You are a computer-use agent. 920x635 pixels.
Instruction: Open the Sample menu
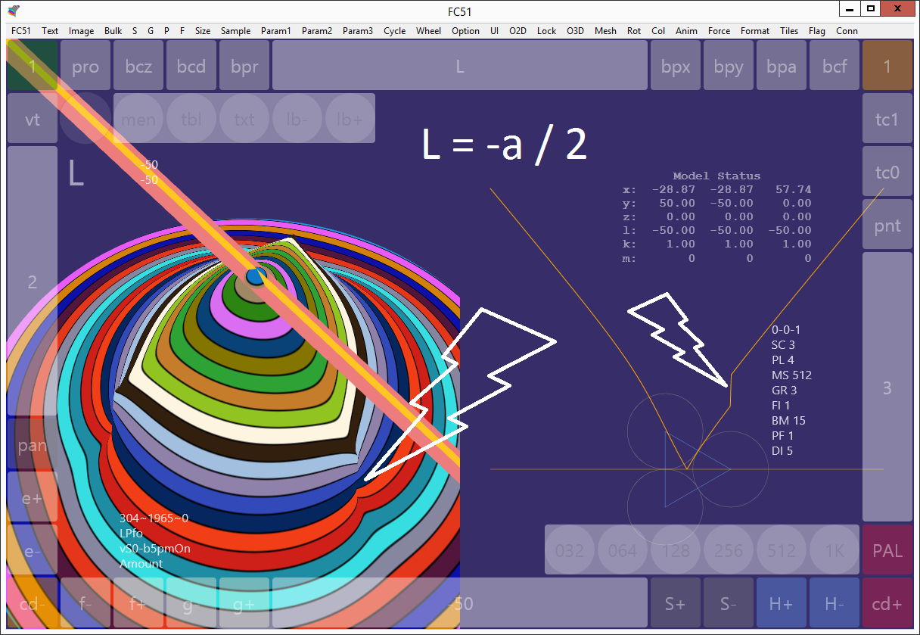point(235,31)
